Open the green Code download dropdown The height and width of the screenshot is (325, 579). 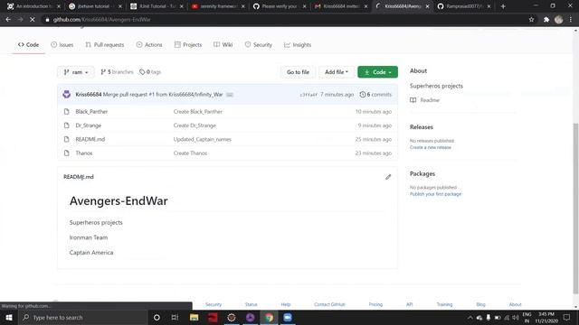pos(377,72)
